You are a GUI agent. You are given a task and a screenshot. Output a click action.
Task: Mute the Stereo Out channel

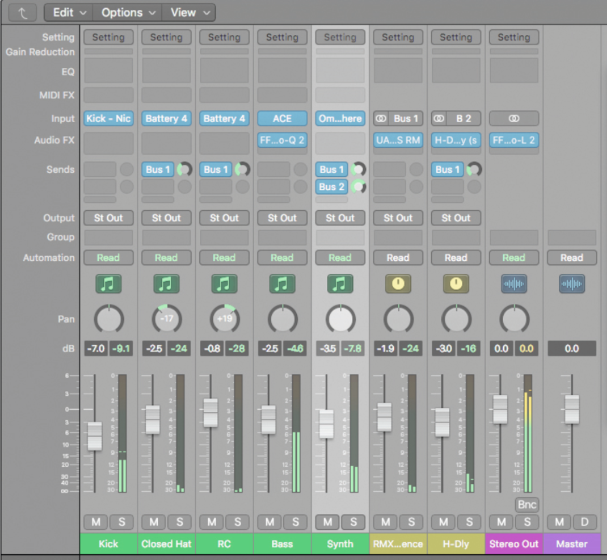501,522
